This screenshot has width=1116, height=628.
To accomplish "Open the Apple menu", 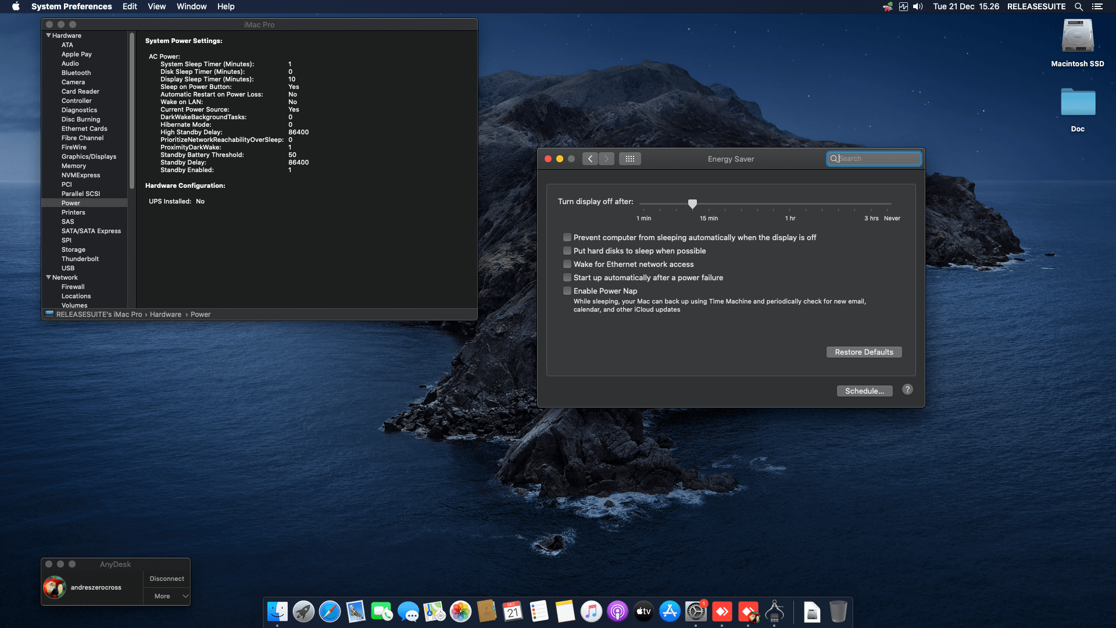I will pyautogui.click(x=16, y=6).
